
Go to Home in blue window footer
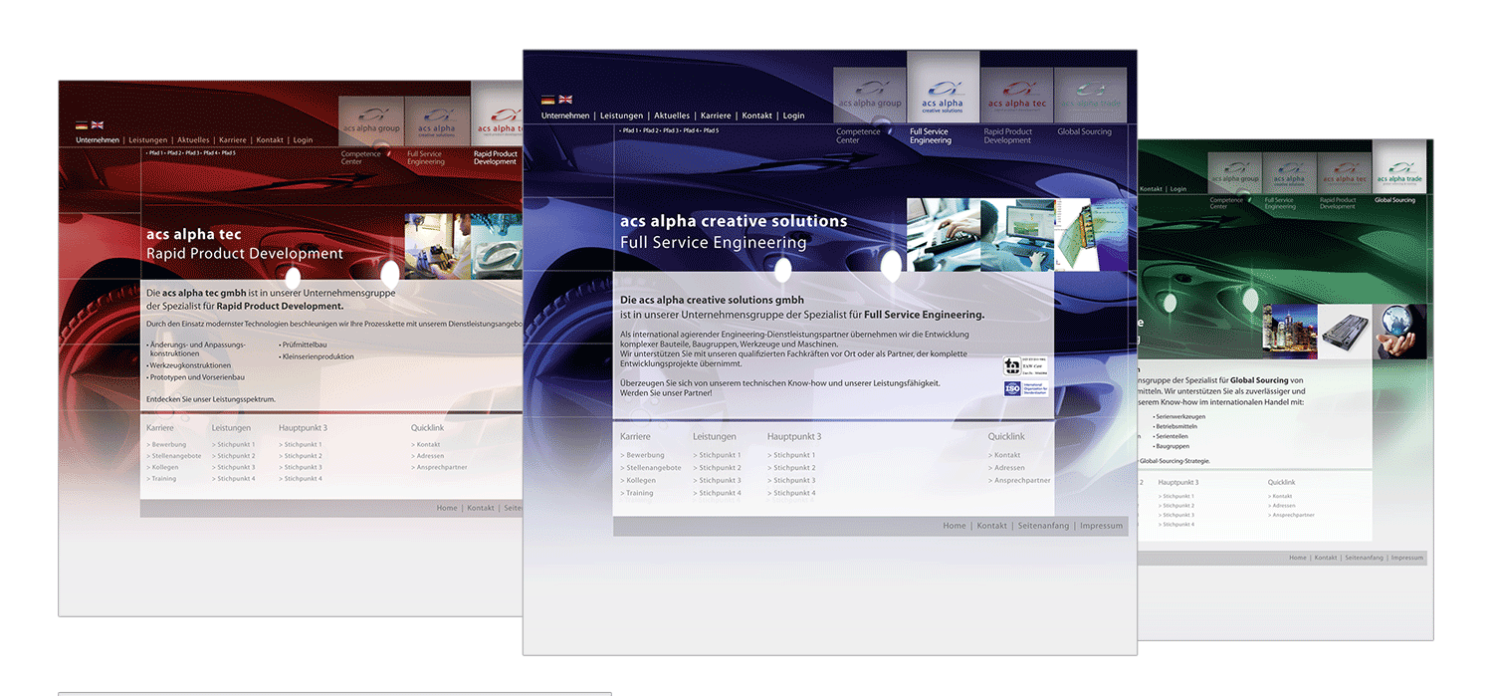pos(955,526)
